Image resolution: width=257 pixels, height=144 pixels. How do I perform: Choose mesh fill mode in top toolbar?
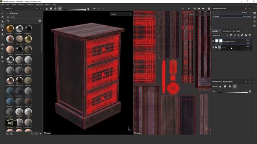click(x=55, y=8)
